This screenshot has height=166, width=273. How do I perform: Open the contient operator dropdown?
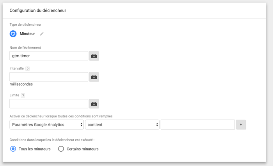pyautogui.click(x=122, y=124)
